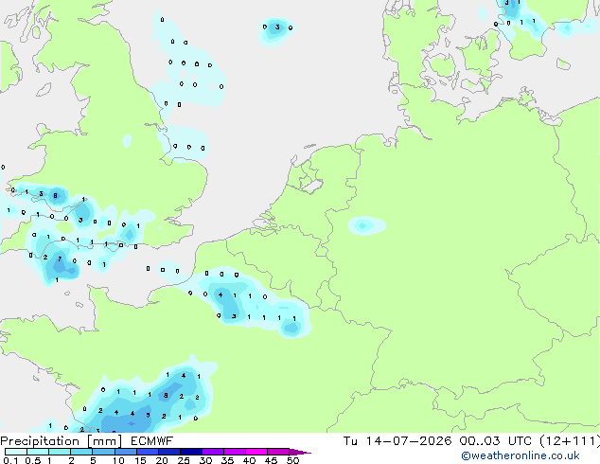Click the '20' legend scale label

point(162,460)
